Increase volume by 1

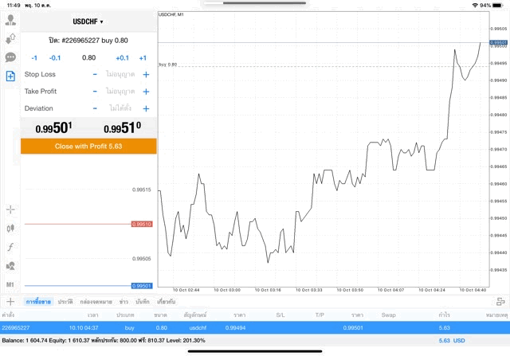click(143, 58)
